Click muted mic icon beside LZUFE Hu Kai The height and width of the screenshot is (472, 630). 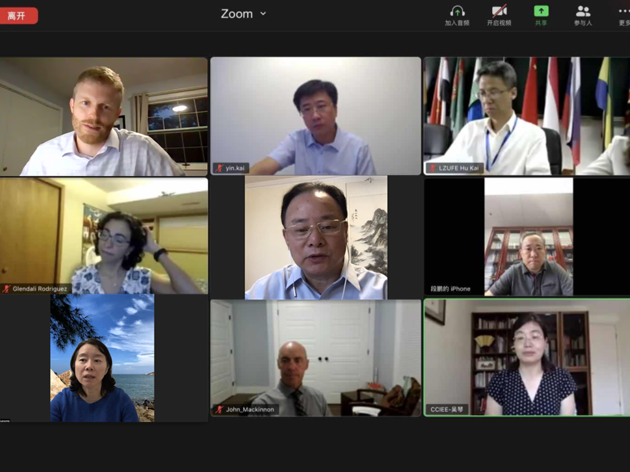coord(433,168)
